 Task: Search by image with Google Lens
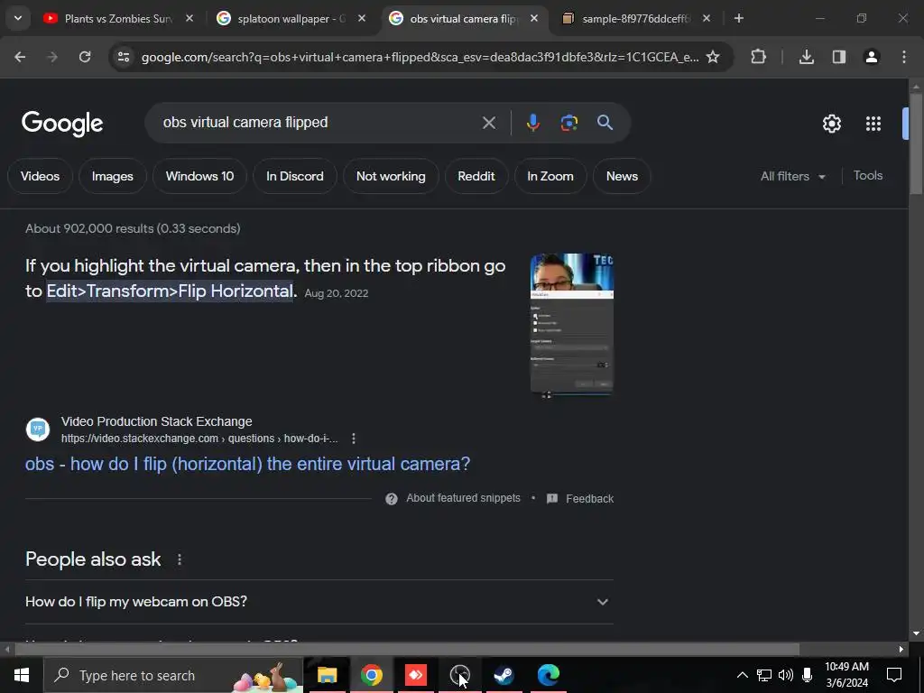tap(569, 123)
